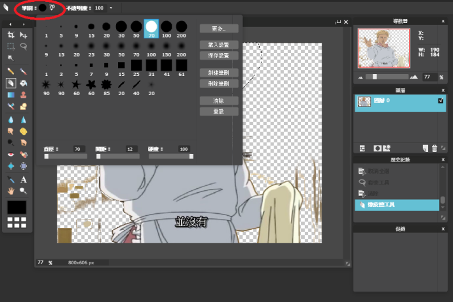Adjust the brush hardness slider
This screenshot has width=453, height=302.
[171, 156]
